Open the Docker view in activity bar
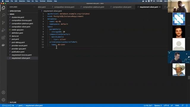Viewport: 190px width, 107px height. click(x=3, y=45)
